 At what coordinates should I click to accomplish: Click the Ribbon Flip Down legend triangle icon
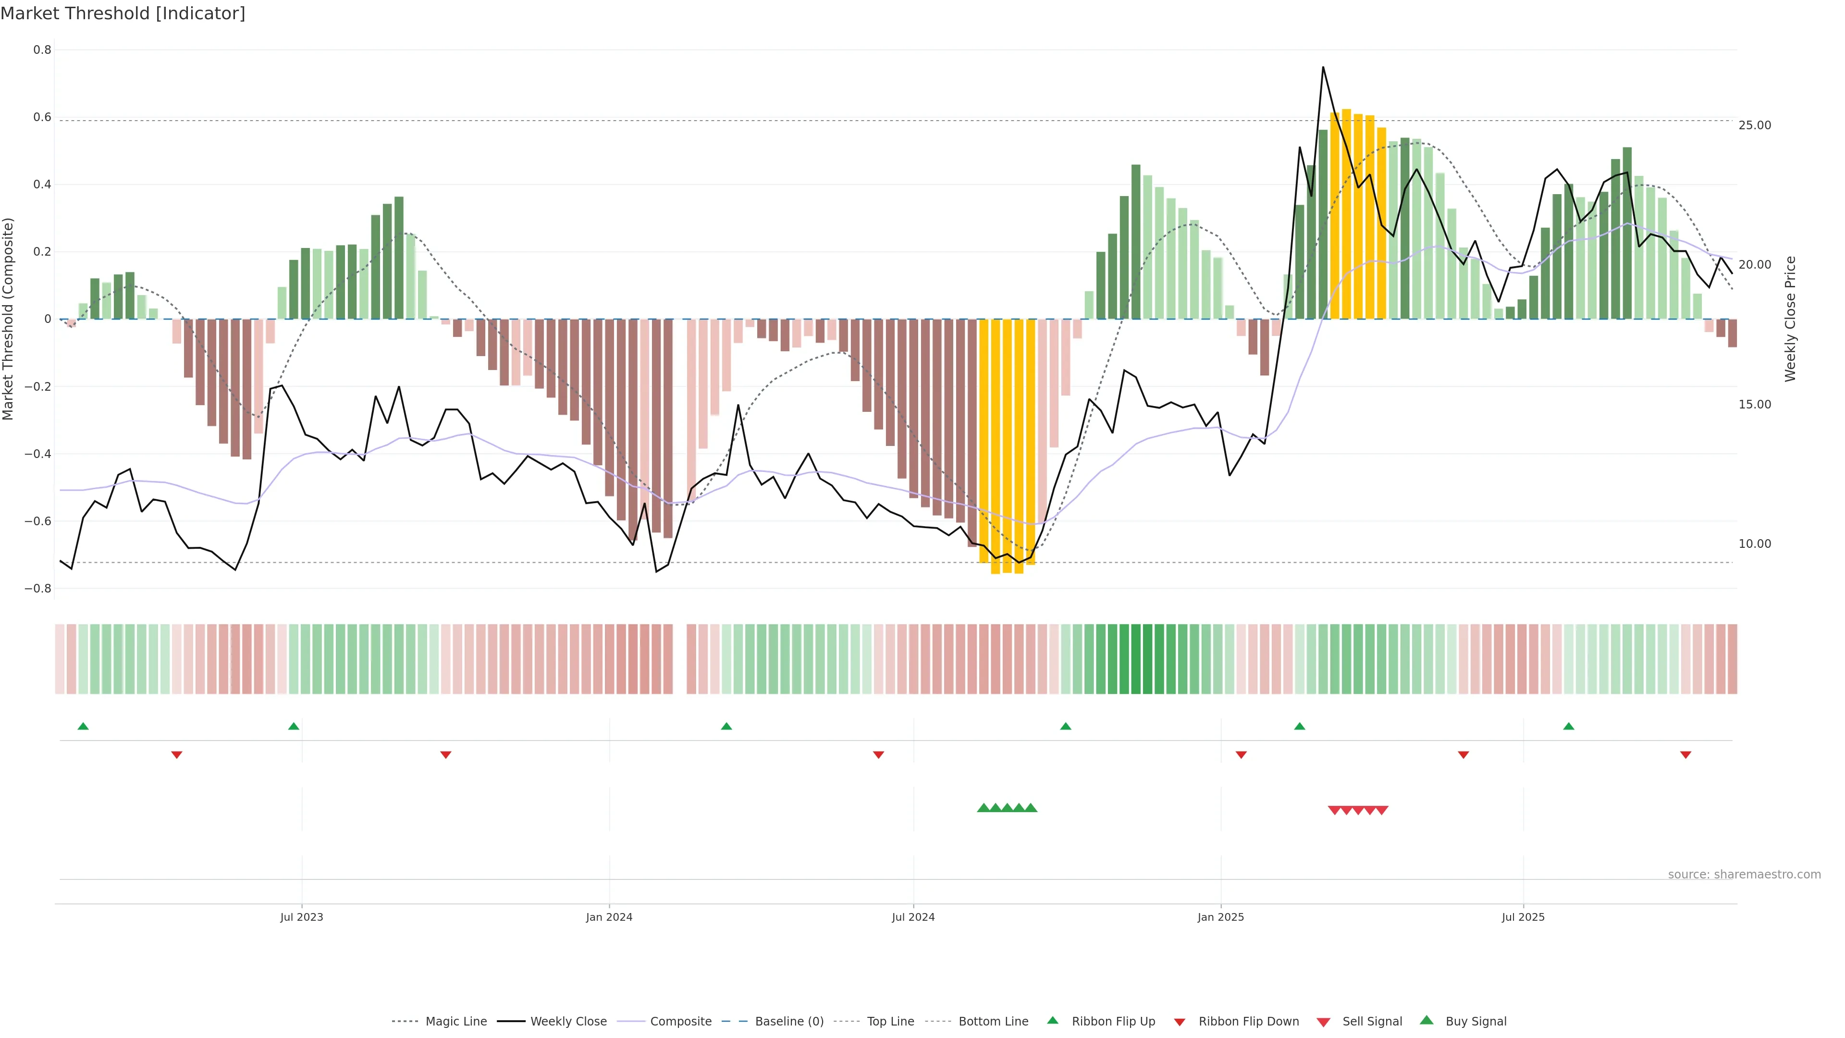(x=1180, y=1022)
